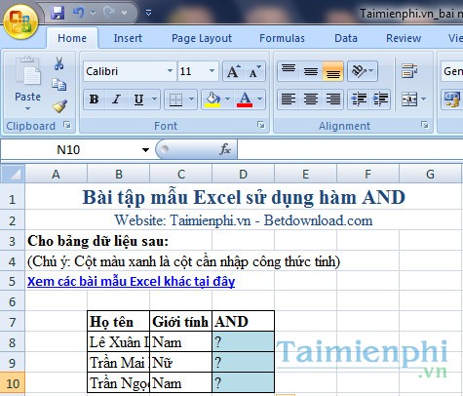Open the font size dropdown
This screenshot has width=463, height=396.
(x=212, y=71)
